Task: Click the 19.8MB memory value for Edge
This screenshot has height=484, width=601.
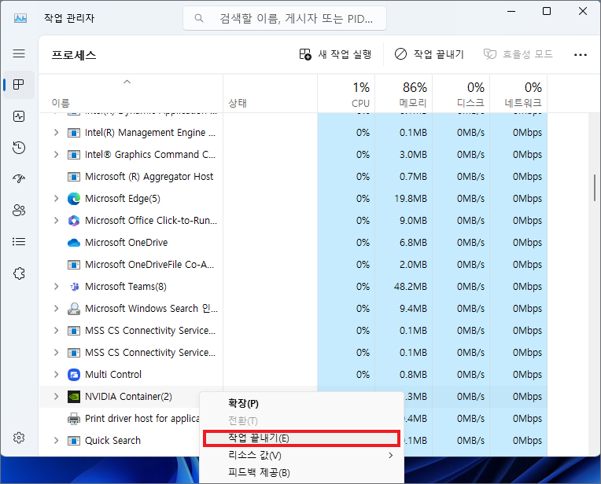Action: click(410, 198)
